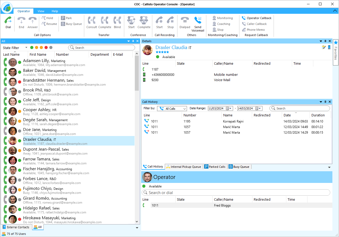Switch to External Contacts tab
This screenshot has height=237, width=339.
pos(16,227)
